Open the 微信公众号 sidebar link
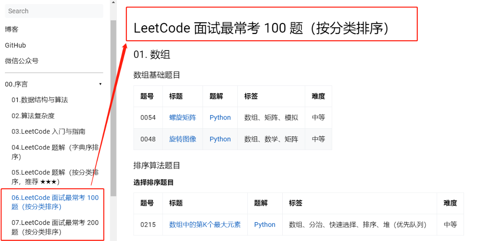 22,61
